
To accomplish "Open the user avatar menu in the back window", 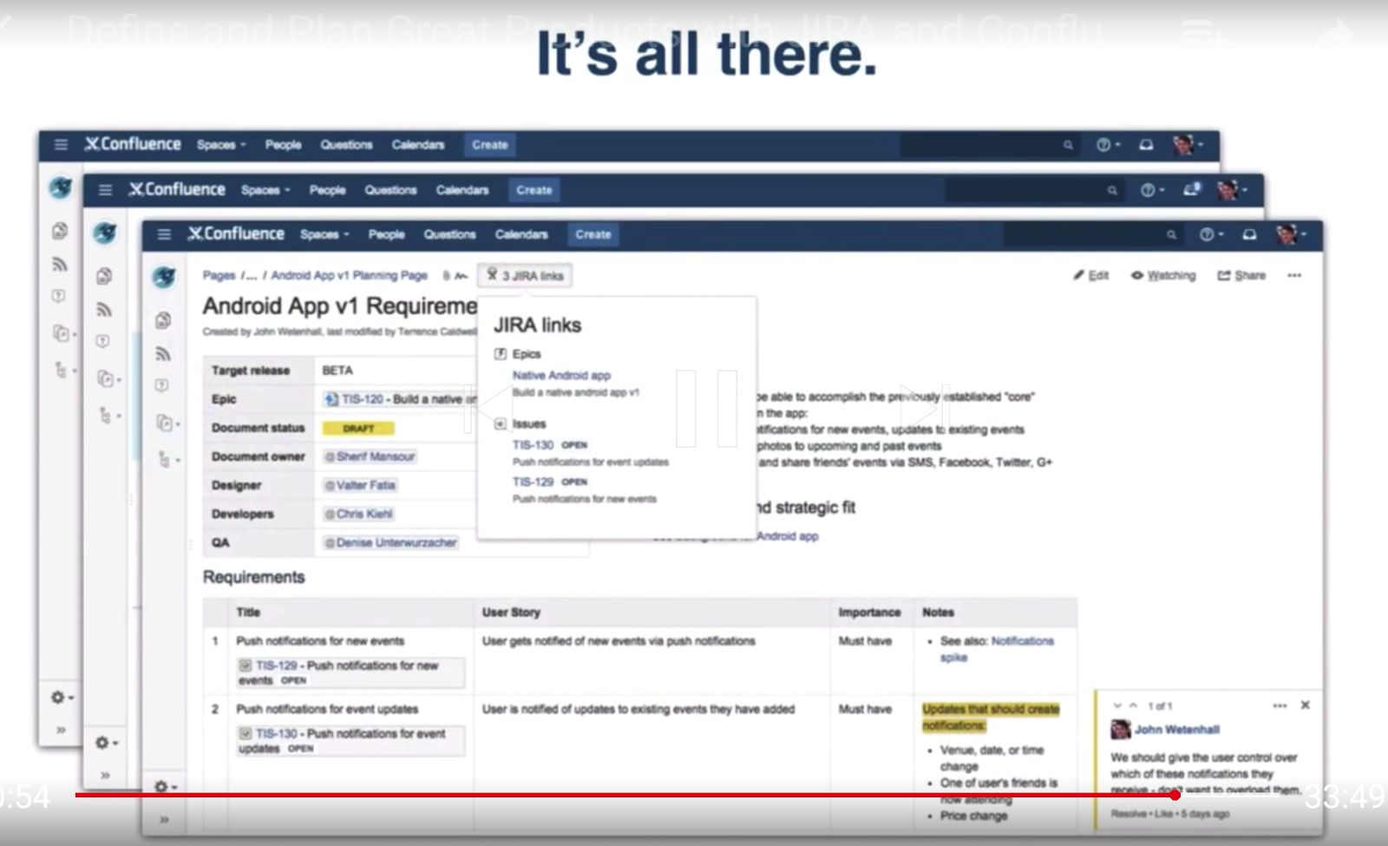I will tap(1188, 145).
